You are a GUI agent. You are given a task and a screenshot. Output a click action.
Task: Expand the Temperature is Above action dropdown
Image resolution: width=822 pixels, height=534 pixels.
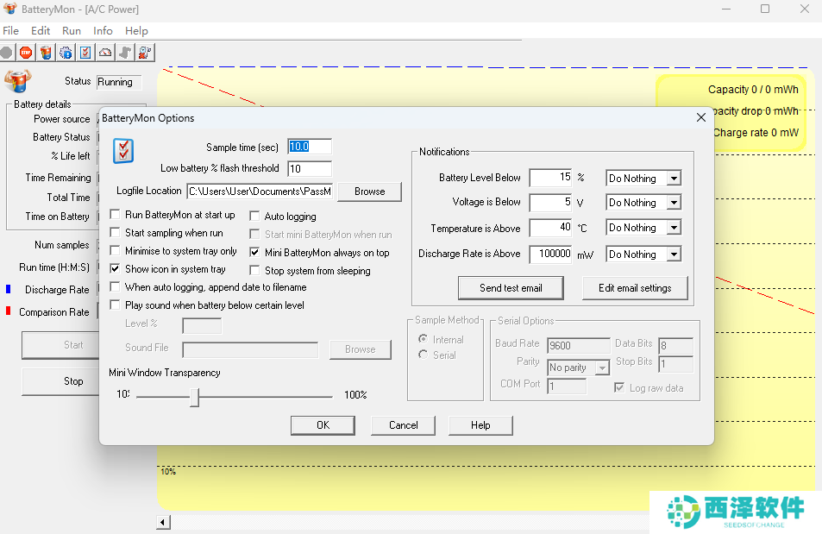pos(674,228)
